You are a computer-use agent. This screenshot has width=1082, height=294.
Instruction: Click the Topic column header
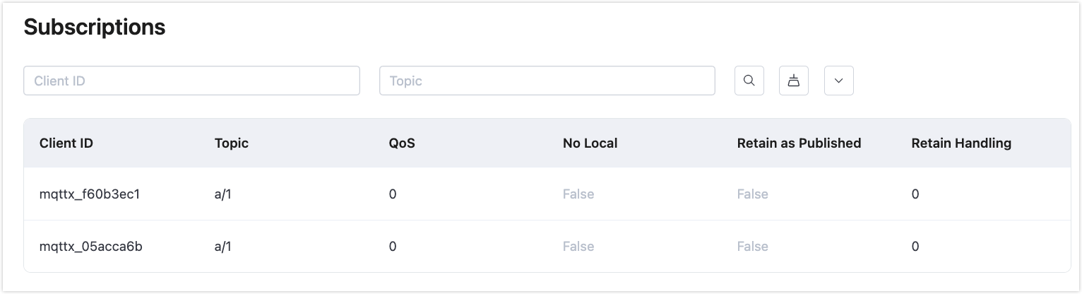click(x=232, y=143)
